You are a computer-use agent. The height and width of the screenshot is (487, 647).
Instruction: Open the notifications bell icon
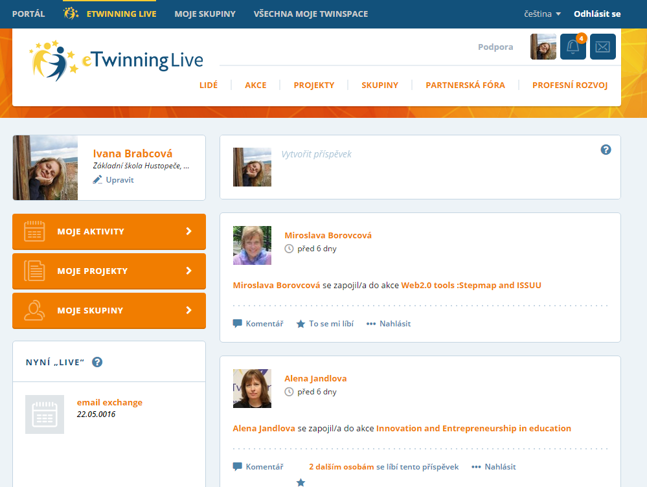pyautogui.click(x=573, y=47)
